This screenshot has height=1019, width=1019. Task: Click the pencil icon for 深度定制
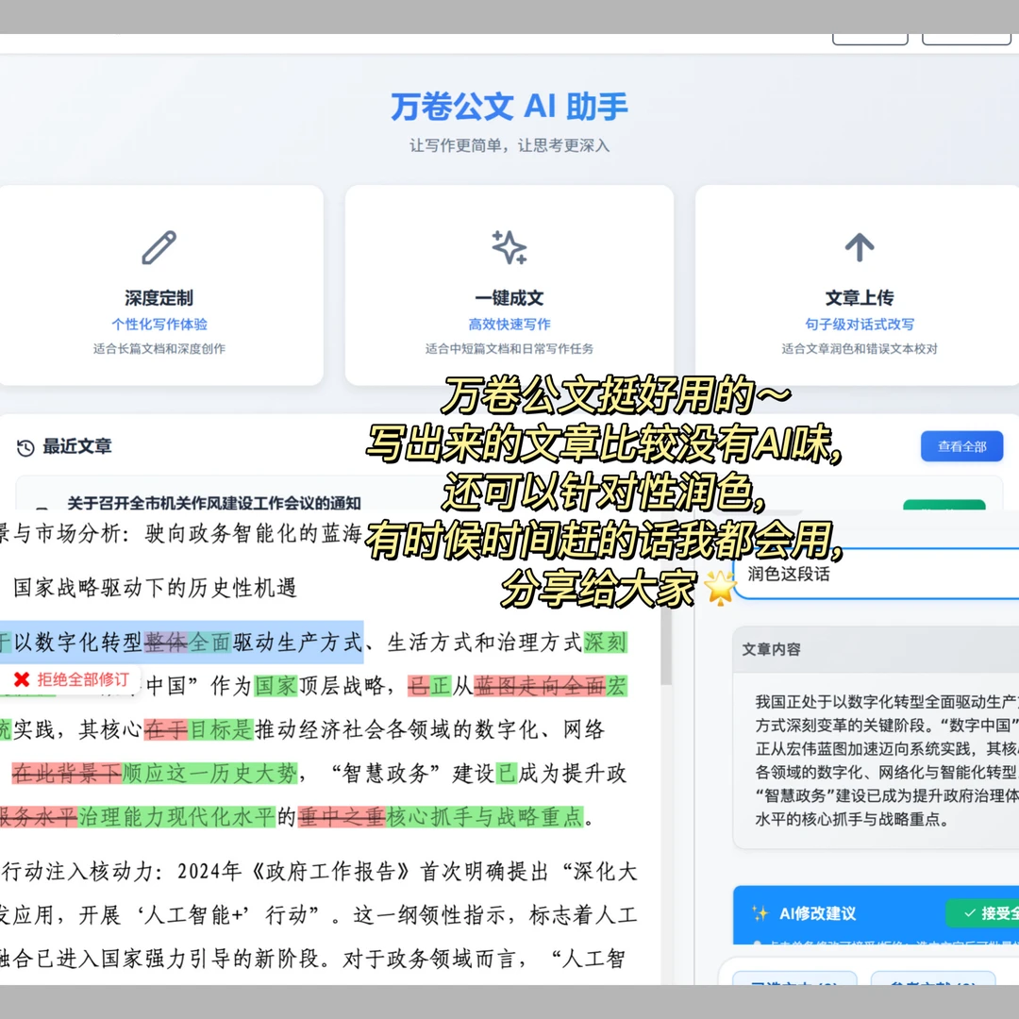click(159, 247)
